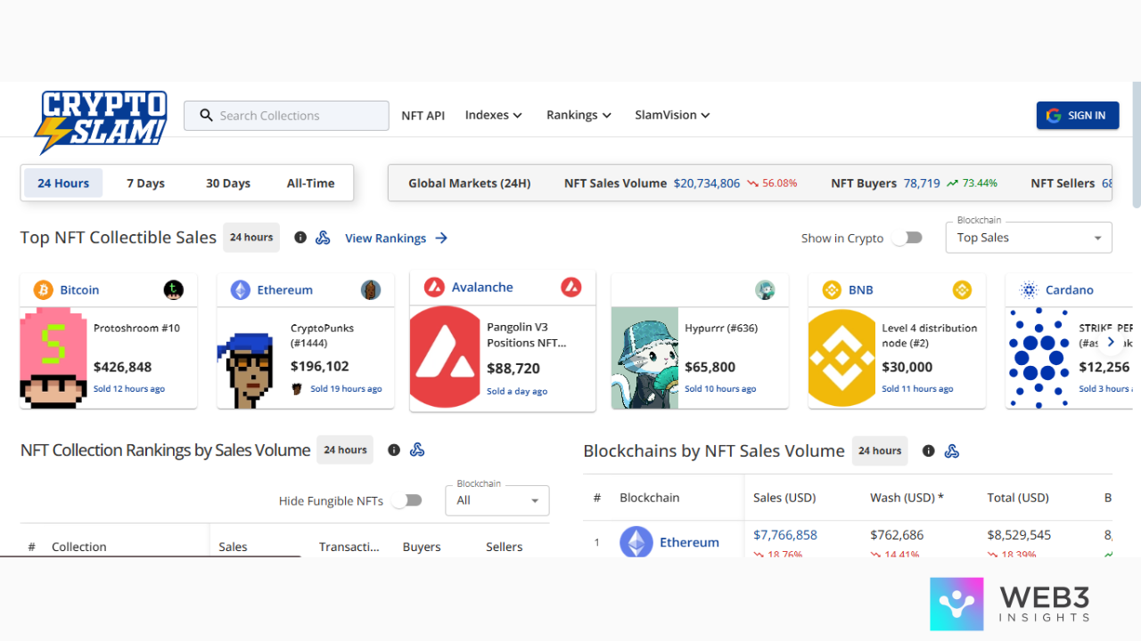Image resolution: width=1141 pixels, height=641 pixels.
Task: Open the Indexes menu
Action: click(x=493, y=115)
